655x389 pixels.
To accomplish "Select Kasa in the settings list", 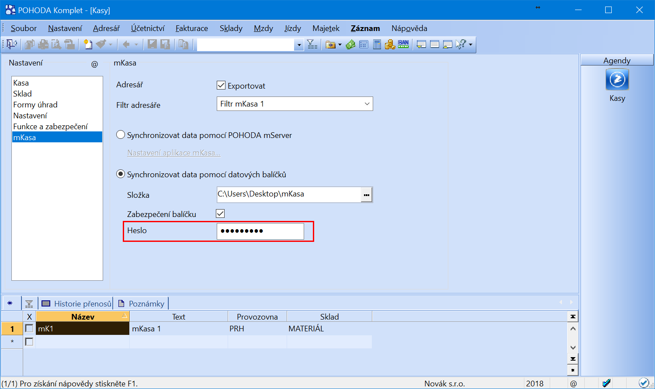I will click(21, 83).
